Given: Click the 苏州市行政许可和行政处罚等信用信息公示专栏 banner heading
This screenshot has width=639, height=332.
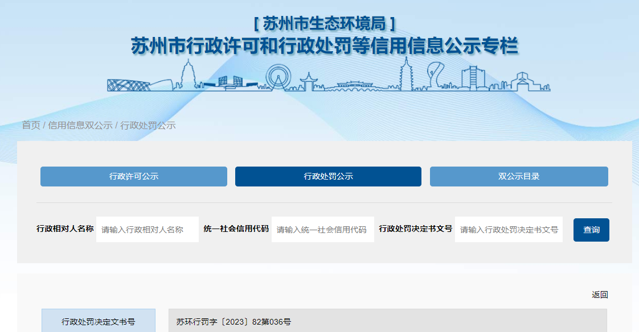Looking at the screenshot, I should click(x=325, y=45).
